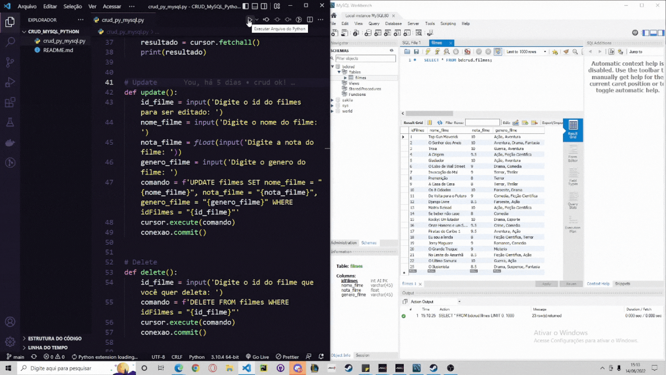Go to Workbench home screen icon
The width and height of the screenshot is (666, 375).
tap(333, 16)
